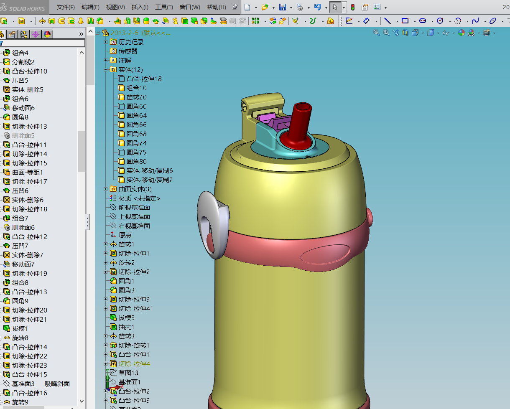The image size is (510, 409).
Task: Switch to the ConfigurationManager tab
Action: (24, 34)
